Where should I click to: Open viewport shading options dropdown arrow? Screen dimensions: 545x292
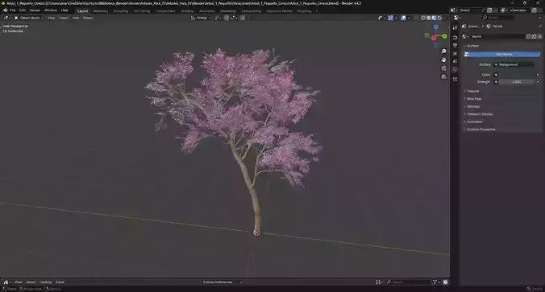click(445, 18)
